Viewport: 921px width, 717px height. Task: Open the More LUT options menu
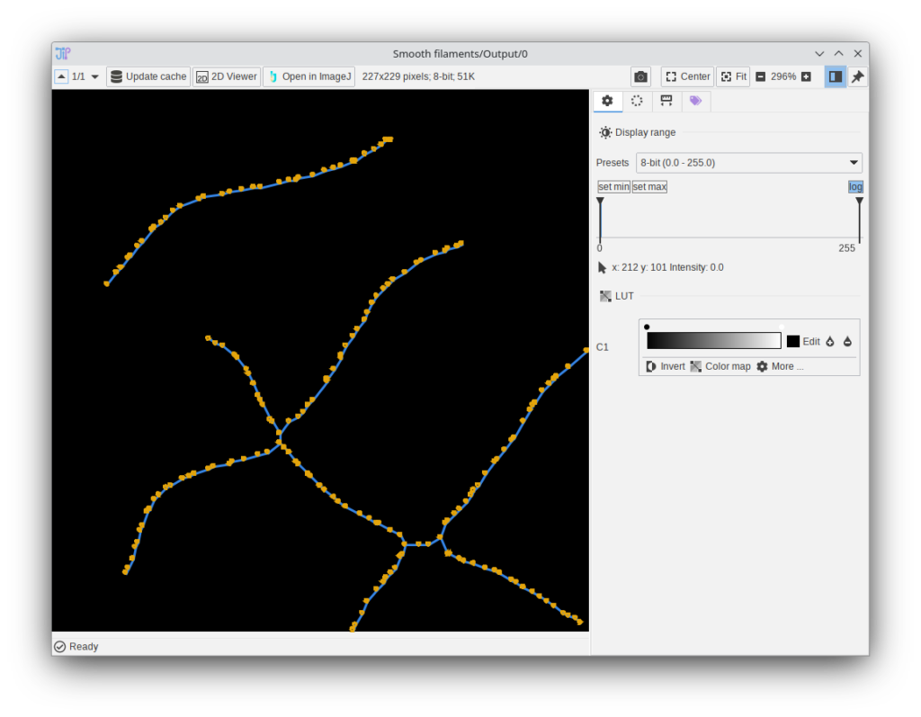(x=780, y=366)
